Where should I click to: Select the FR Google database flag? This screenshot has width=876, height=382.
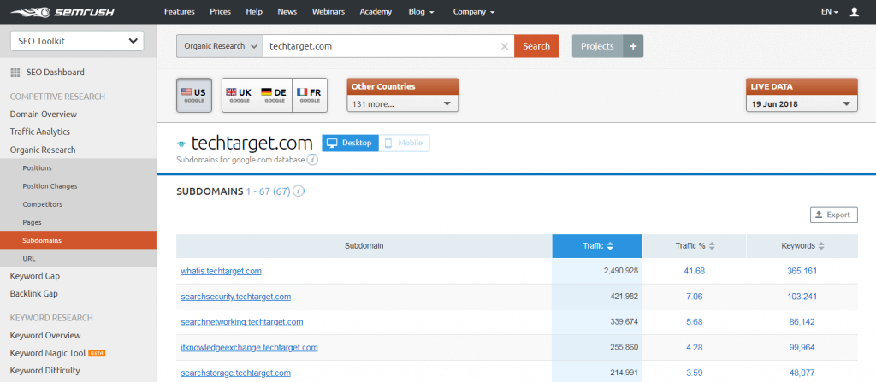pos(310,96)
